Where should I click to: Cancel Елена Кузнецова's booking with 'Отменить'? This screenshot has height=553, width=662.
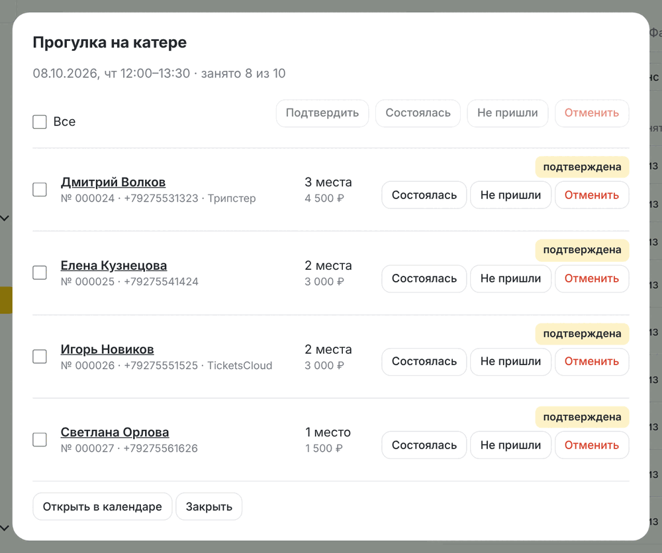pyautogui.click(x=592, y=278)
